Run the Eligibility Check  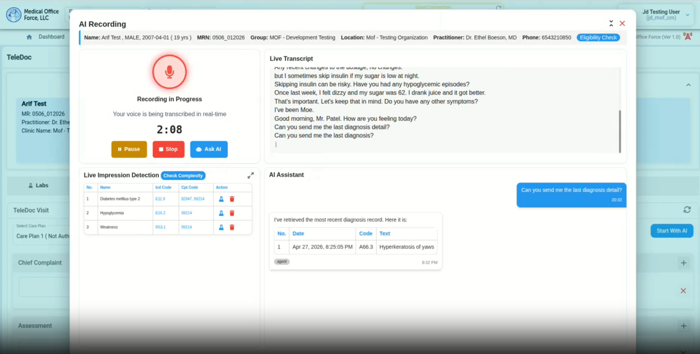coord(598,38)
